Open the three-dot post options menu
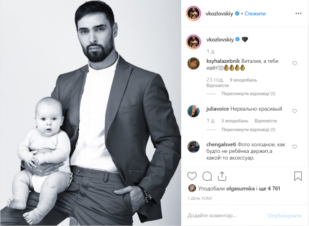309x226 pixels. pos(299,13)
